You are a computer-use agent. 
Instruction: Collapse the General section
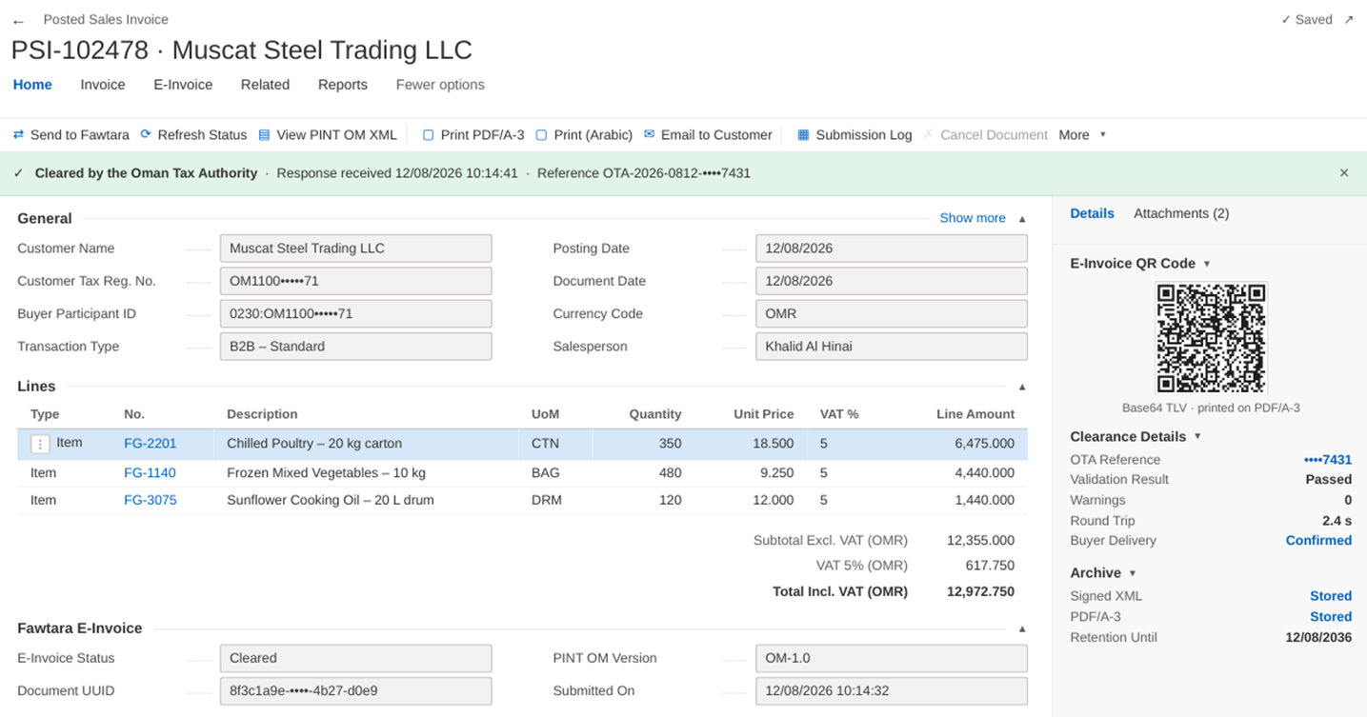[1022, 218]
